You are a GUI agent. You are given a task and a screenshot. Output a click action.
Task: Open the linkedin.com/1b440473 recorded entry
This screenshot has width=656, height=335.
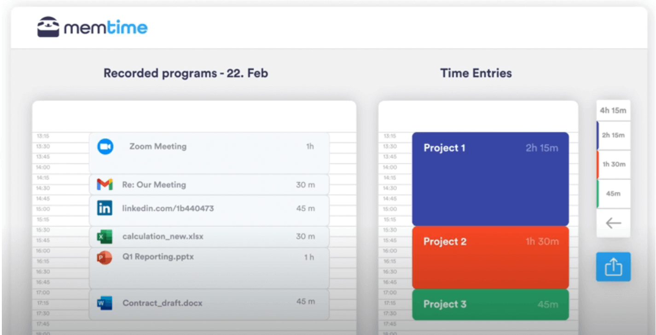168,209
